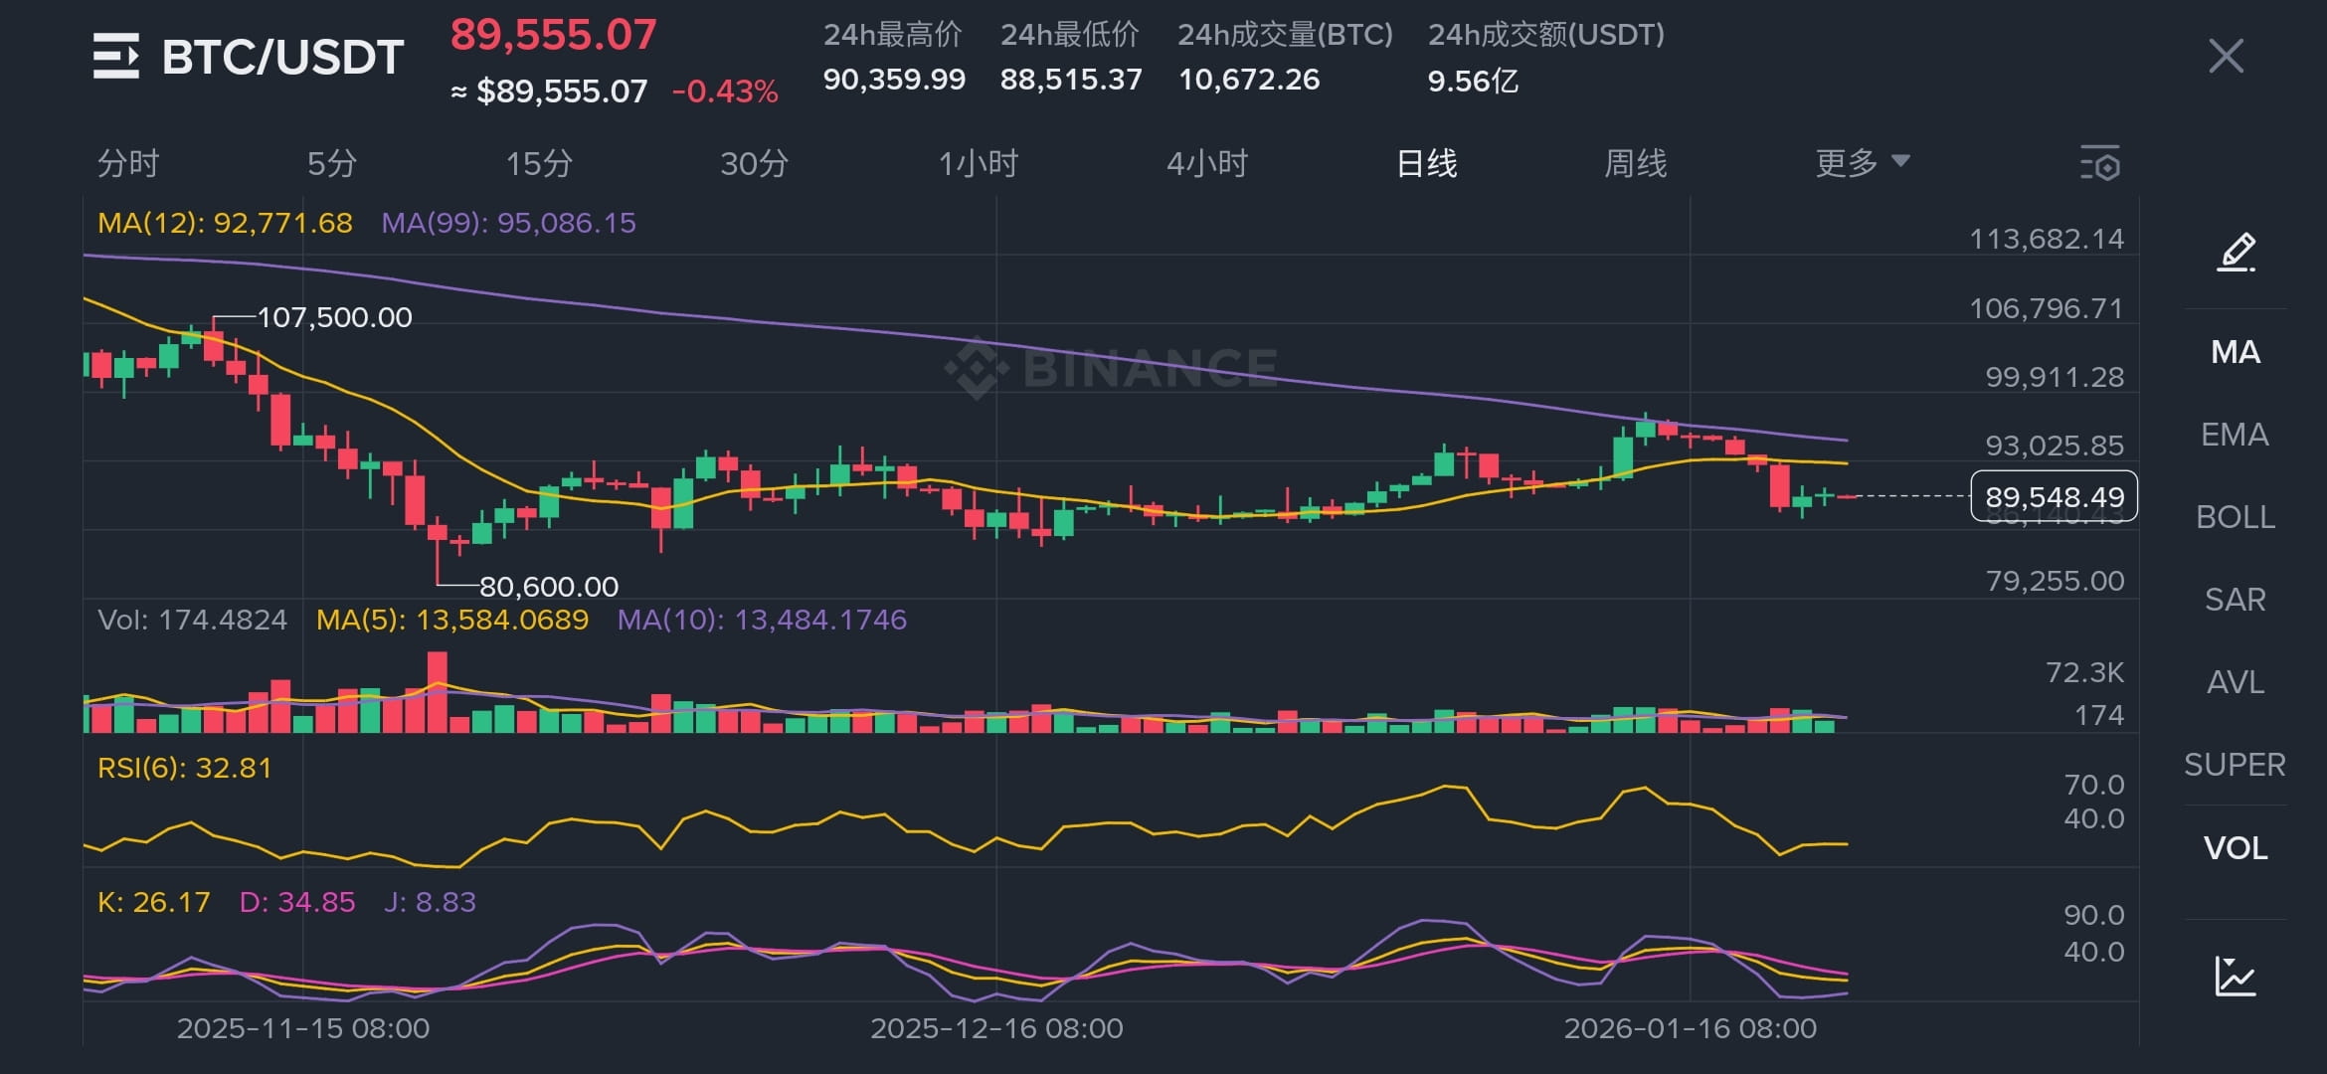This screenshot has height=1074, width=2327.
Task: Click the BTC/USDT pair name
Action: [282, 57]
